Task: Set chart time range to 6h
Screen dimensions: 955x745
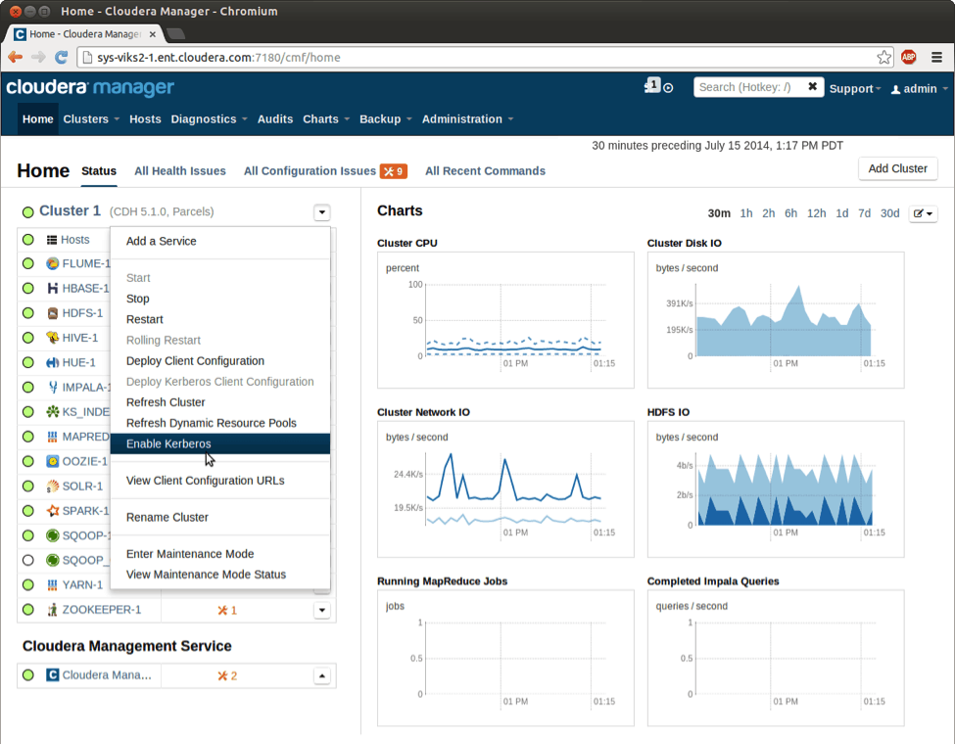Action: 790,213
